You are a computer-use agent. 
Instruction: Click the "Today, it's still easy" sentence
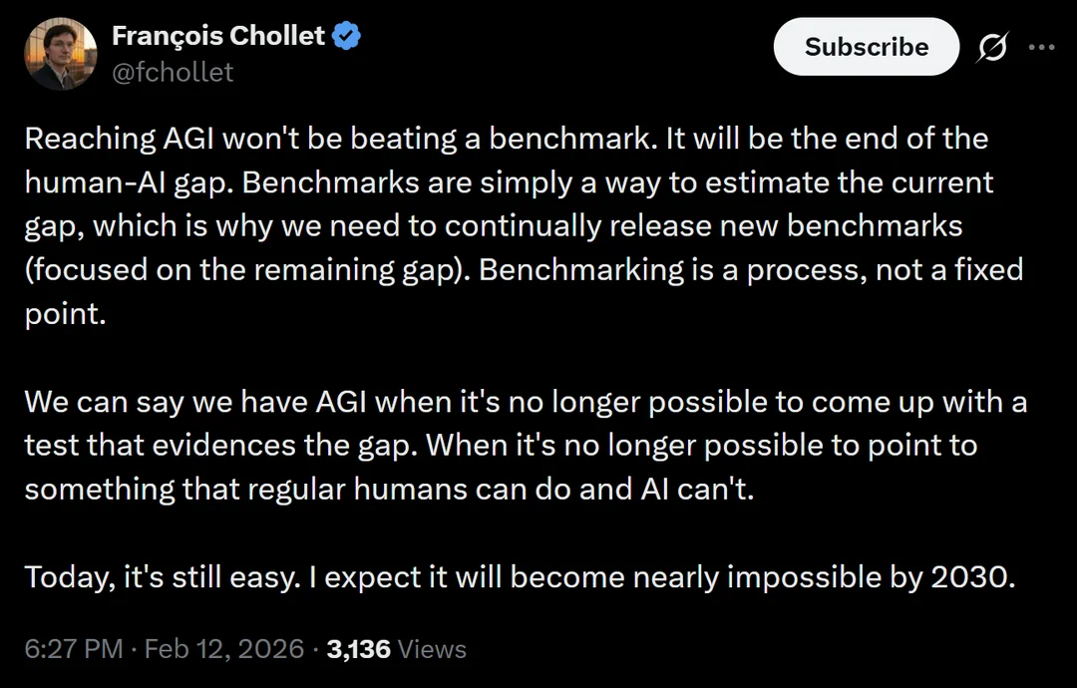(164, 576)
